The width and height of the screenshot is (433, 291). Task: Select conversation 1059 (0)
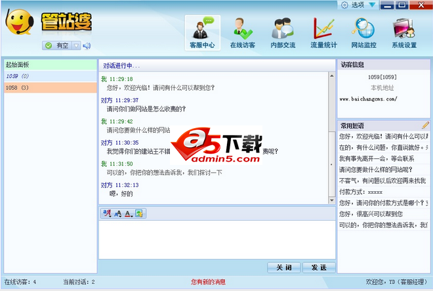(51, 76)
